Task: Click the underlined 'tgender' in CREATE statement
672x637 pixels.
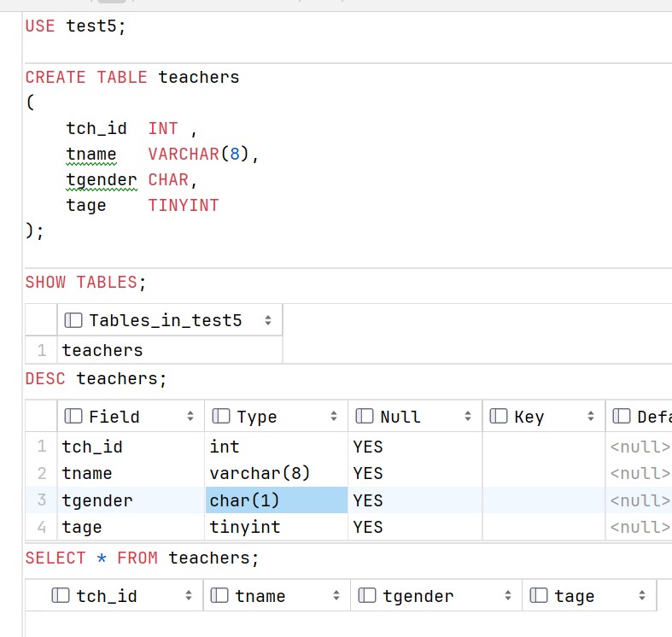Action: pos(102,180)
